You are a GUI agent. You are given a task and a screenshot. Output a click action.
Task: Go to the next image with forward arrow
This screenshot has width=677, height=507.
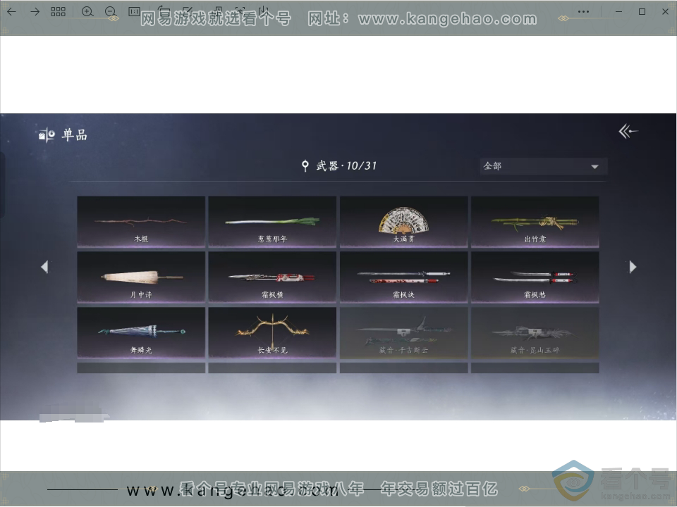pos(35,12)
